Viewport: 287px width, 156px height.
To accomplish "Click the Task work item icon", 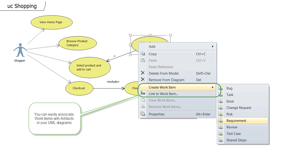I will click(220, 94).
